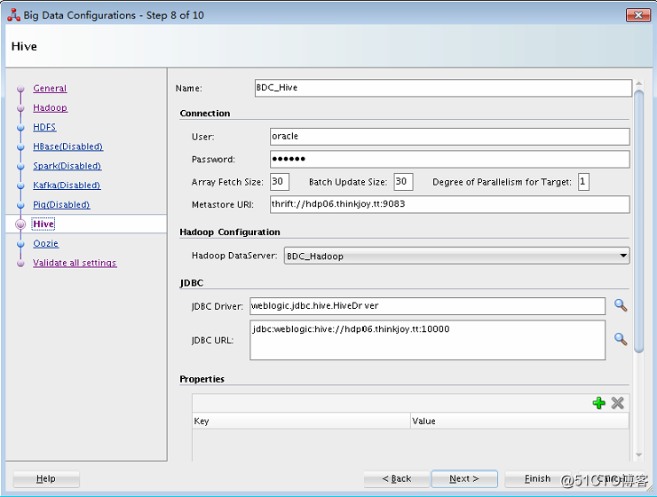Open the HDFS step link
The height and width of the screenshot is (497, 657).
[44, 127]
